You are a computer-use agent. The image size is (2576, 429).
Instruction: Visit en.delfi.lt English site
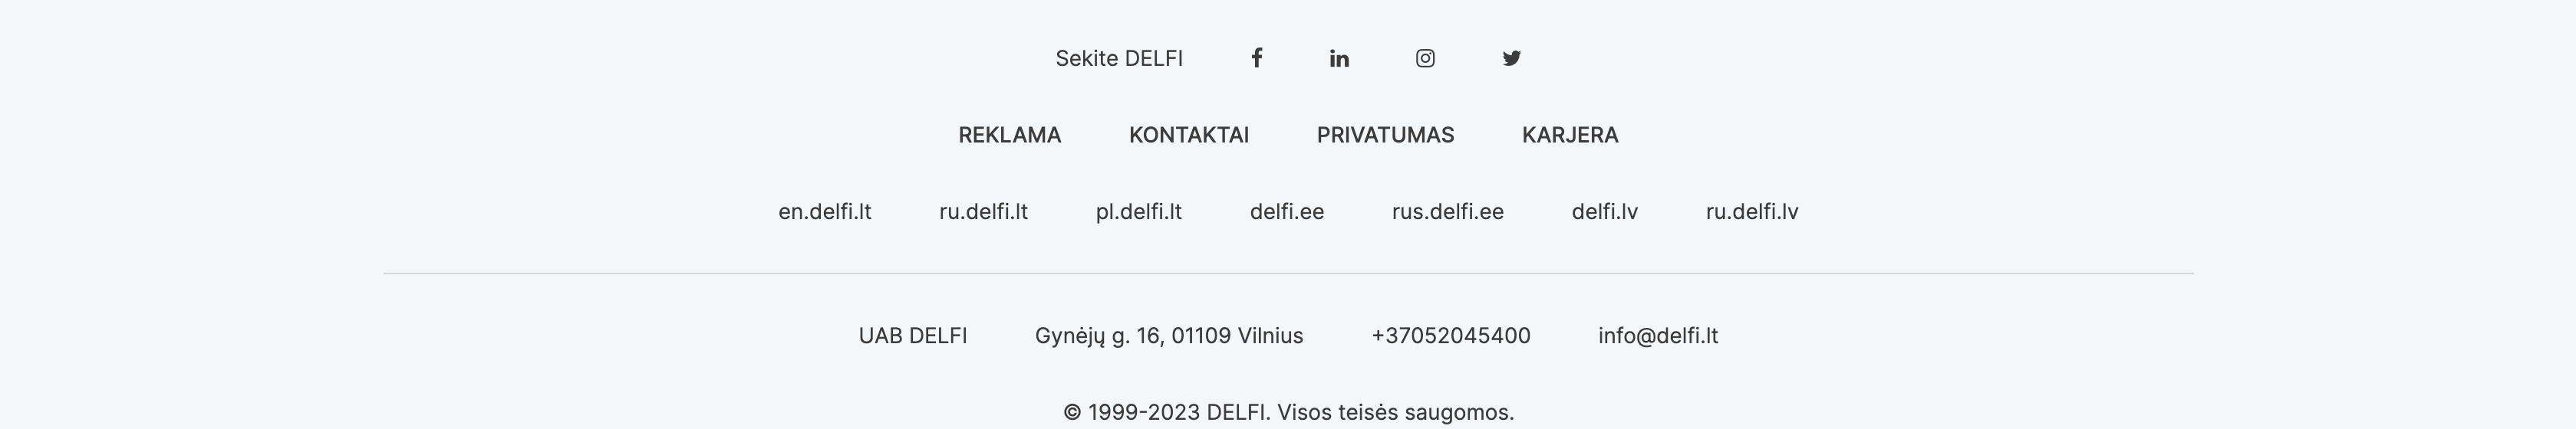tap(824, 211)
